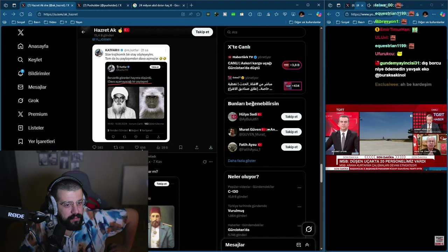
Task: Open C-130 trending topic
Action: (x=233, y=191)
